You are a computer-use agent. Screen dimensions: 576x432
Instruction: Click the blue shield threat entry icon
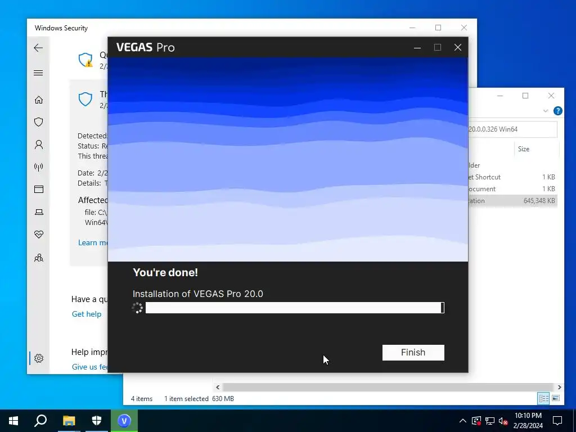click(85, 99)
